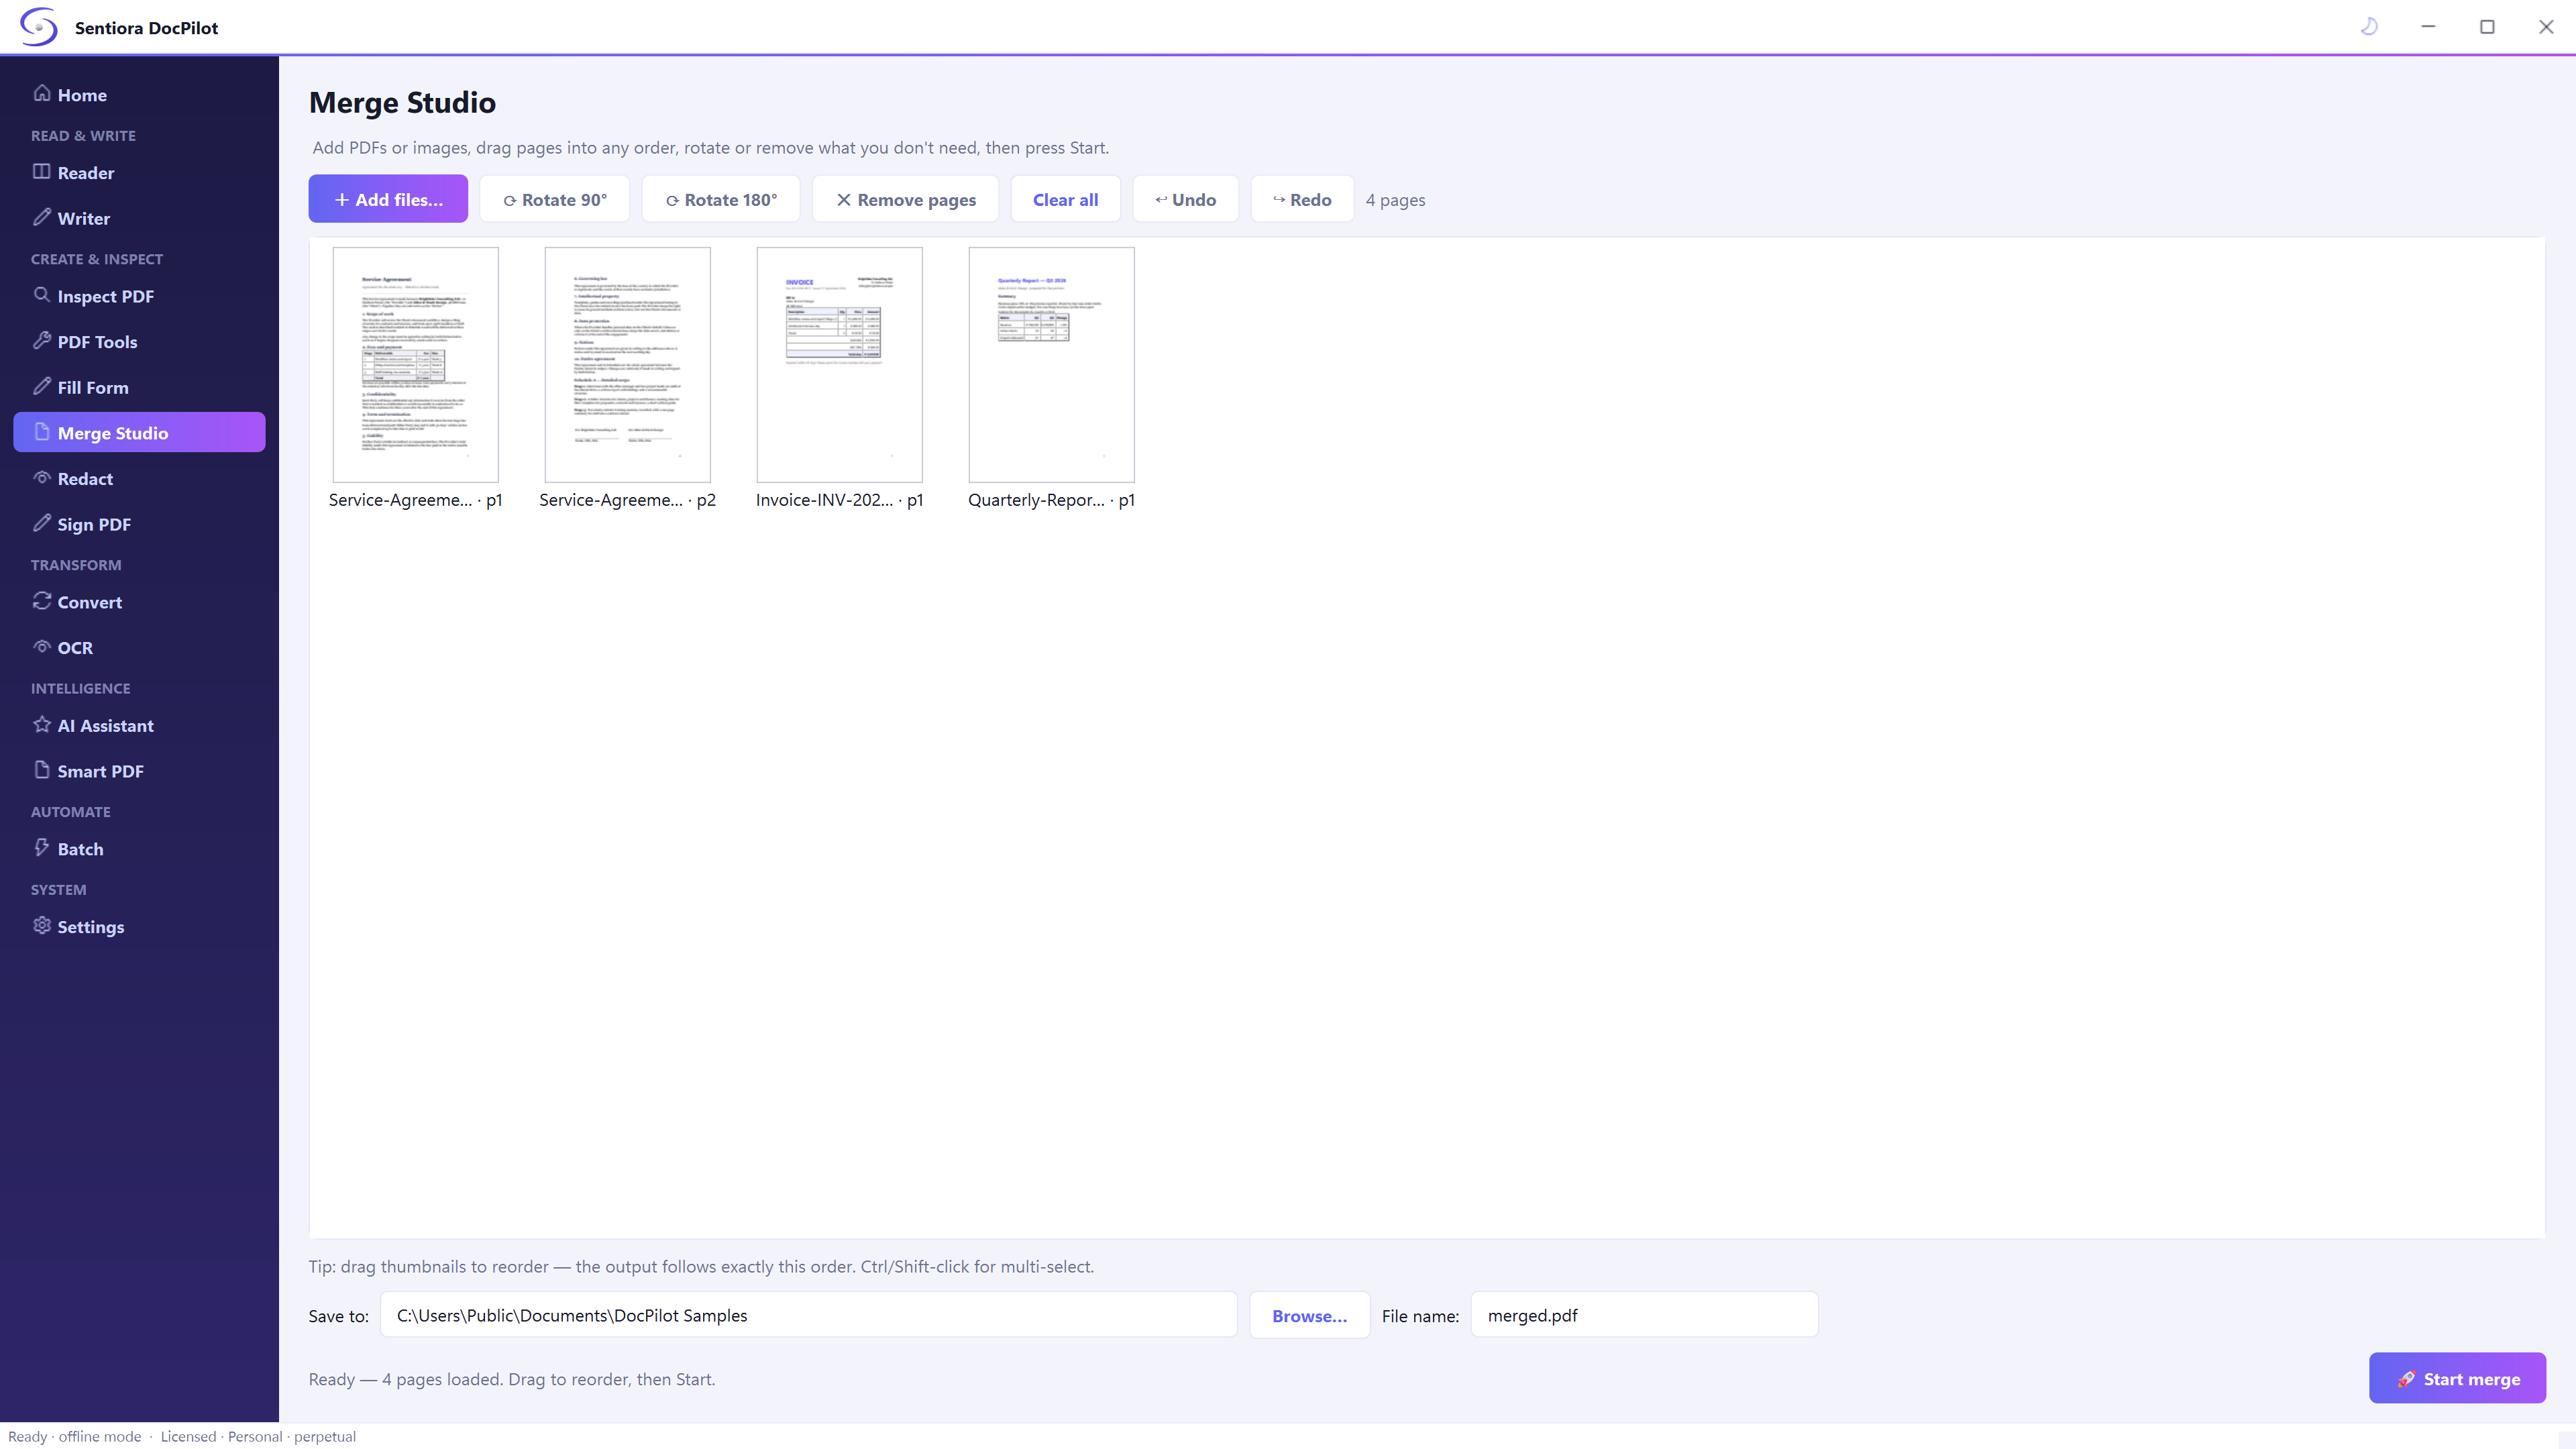Viewport: 2576px width, 1449px height.
Task: Click the '4 pages' count label
Action: pos(1396,199)
